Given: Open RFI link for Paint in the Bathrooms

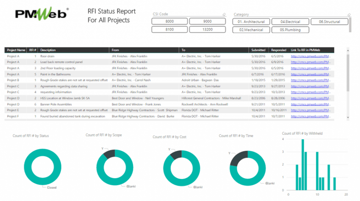Looking at the screenshot, I should 311,74.
